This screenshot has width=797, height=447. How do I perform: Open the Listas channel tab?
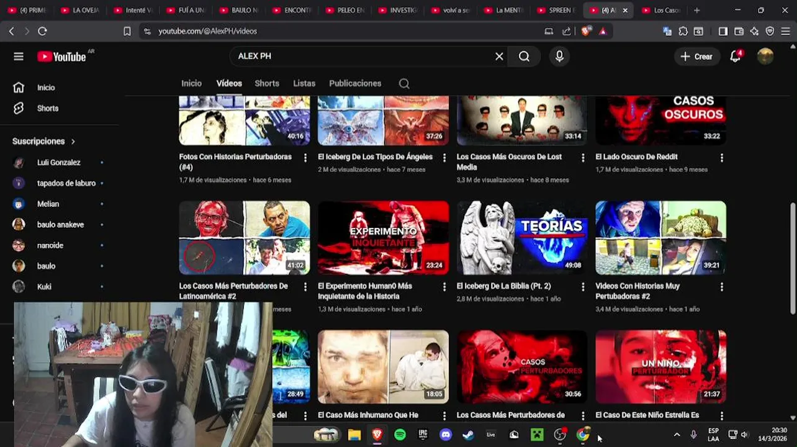point(304,83)
